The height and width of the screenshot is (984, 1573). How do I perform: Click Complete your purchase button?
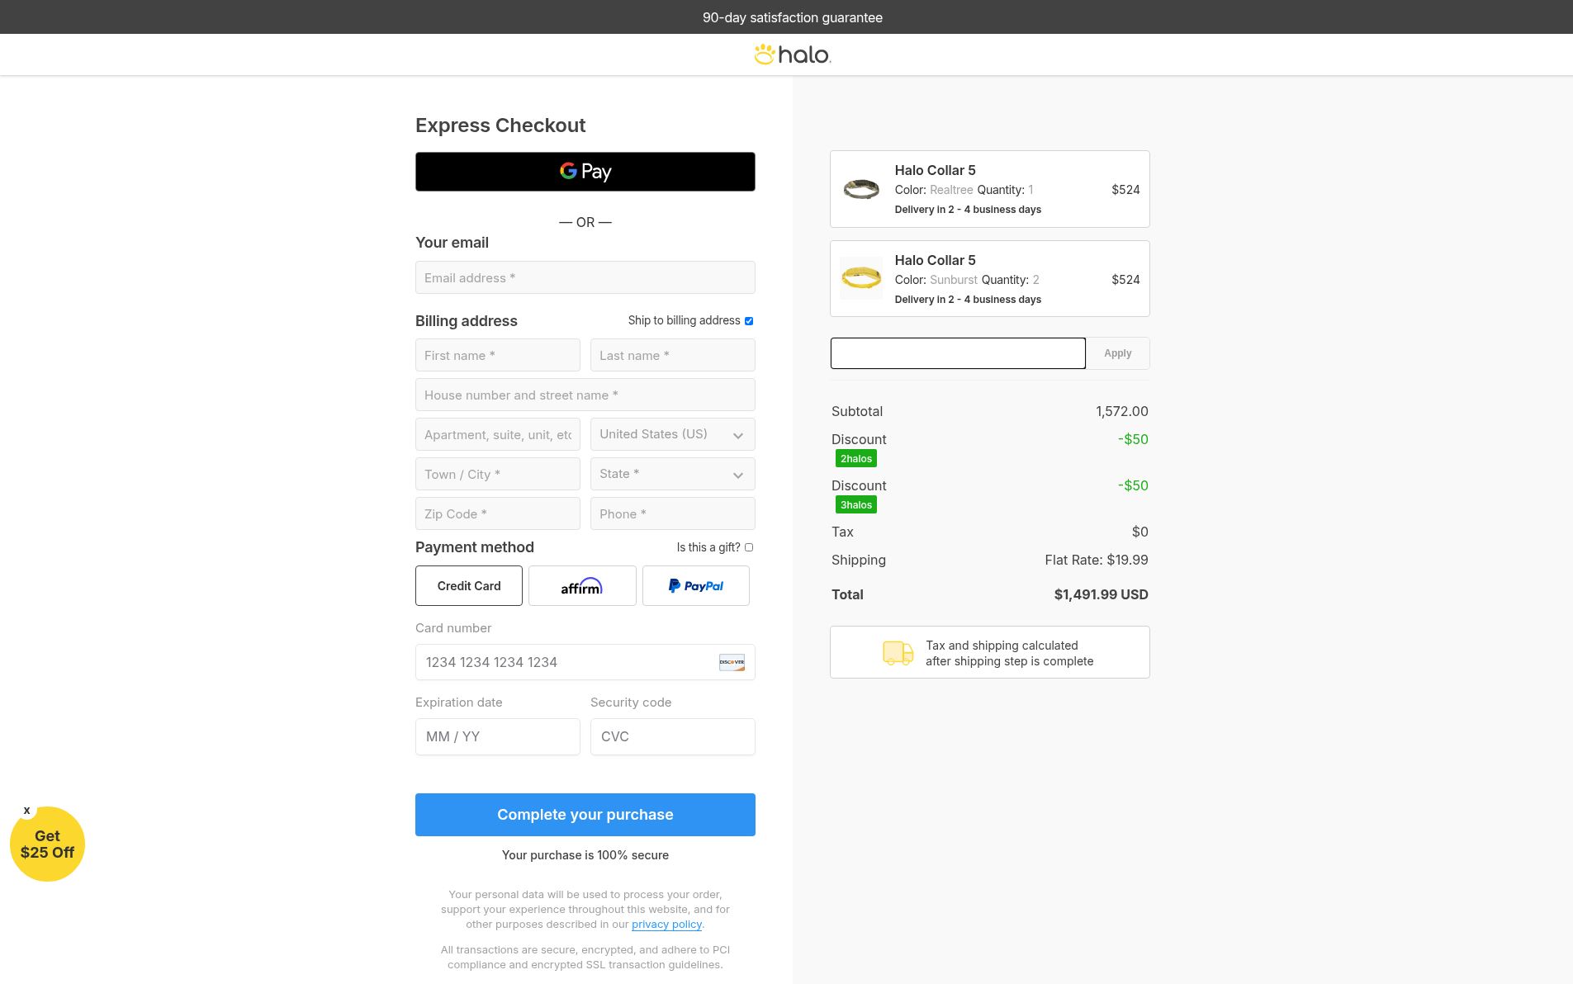pos(585,815)
